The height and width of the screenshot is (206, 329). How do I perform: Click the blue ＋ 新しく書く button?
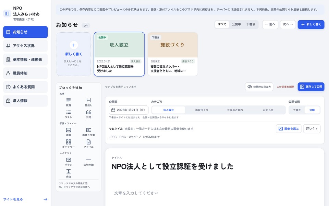pos(311,24)
